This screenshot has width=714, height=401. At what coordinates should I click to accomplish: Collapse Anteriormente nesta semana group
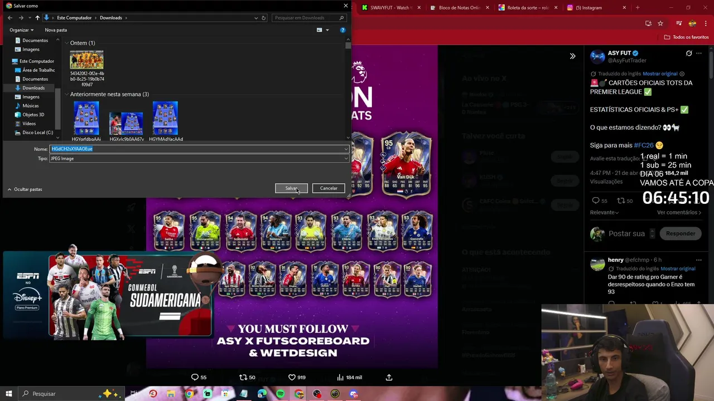tap(66, 94)
